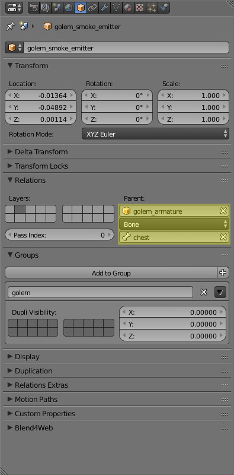The height and width of the screenshot is (475, 234).
Task: Click the Pass Index value field
Action: tap(60, 235)
